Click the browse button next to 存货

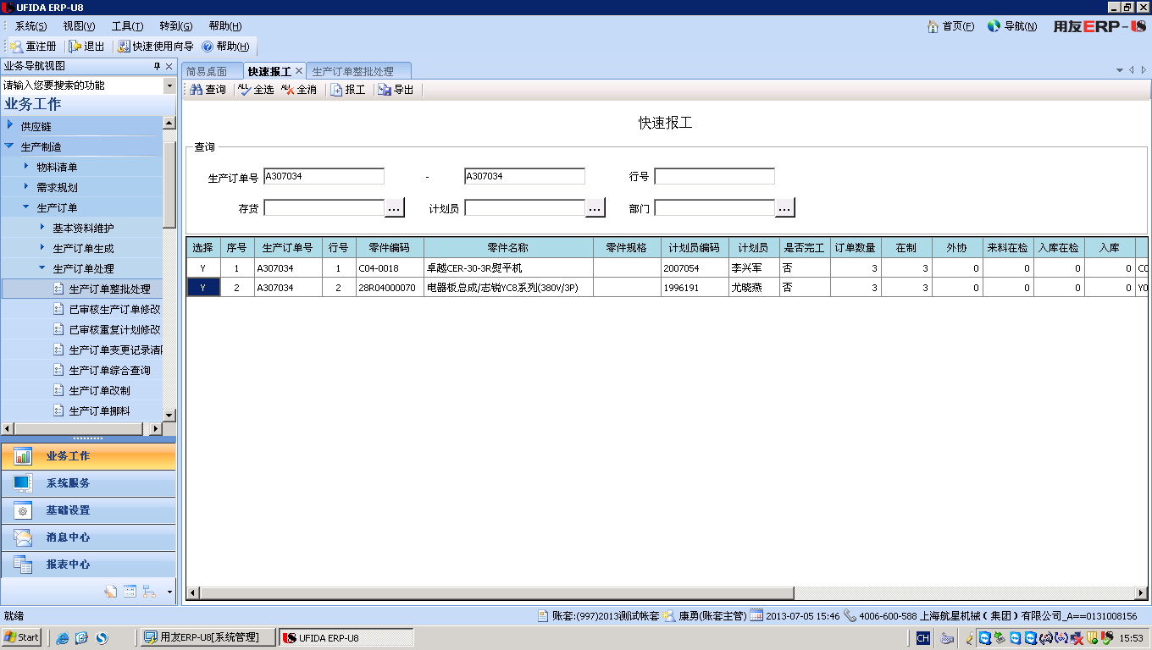click(x=395, y=208)
